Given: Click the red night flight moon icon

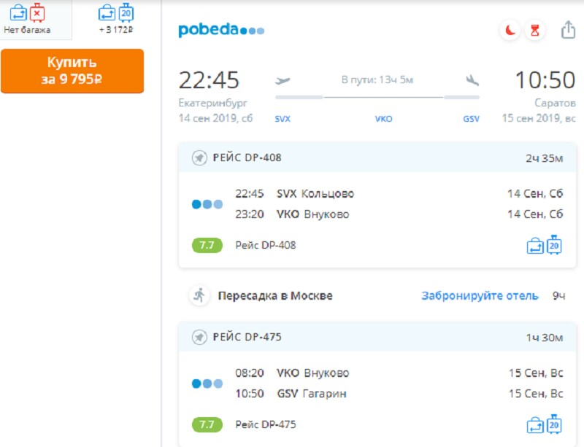Looking at the screenshot, I should point(510,31).
